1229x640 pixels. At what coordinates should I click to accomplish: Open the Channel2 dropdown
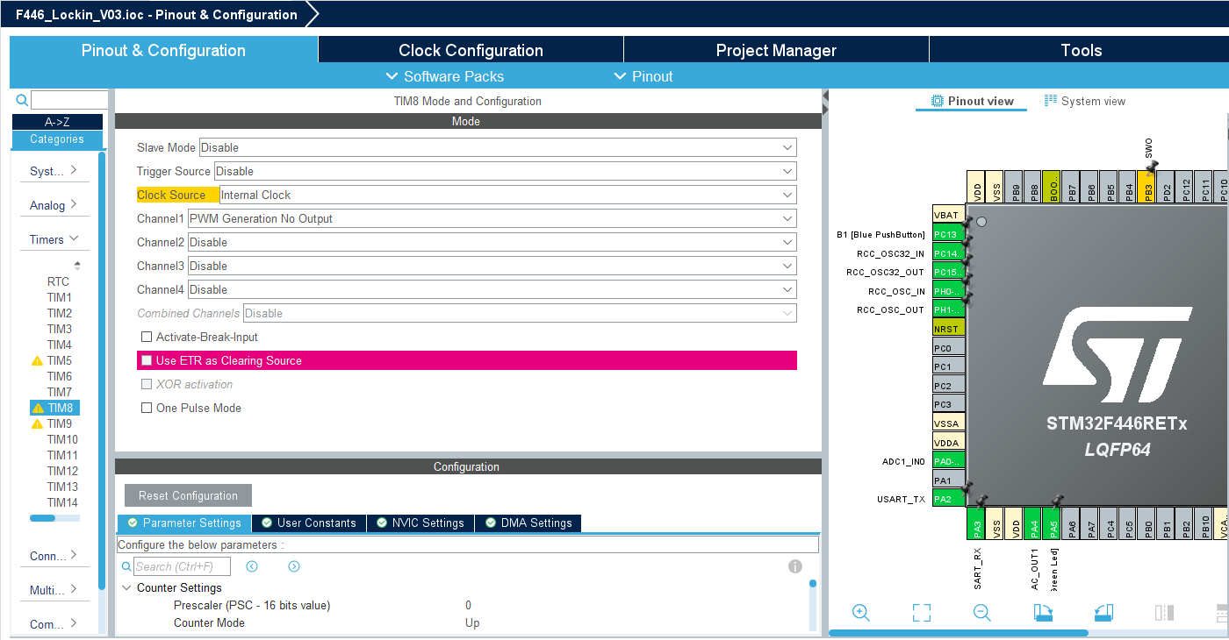[492, 242]
